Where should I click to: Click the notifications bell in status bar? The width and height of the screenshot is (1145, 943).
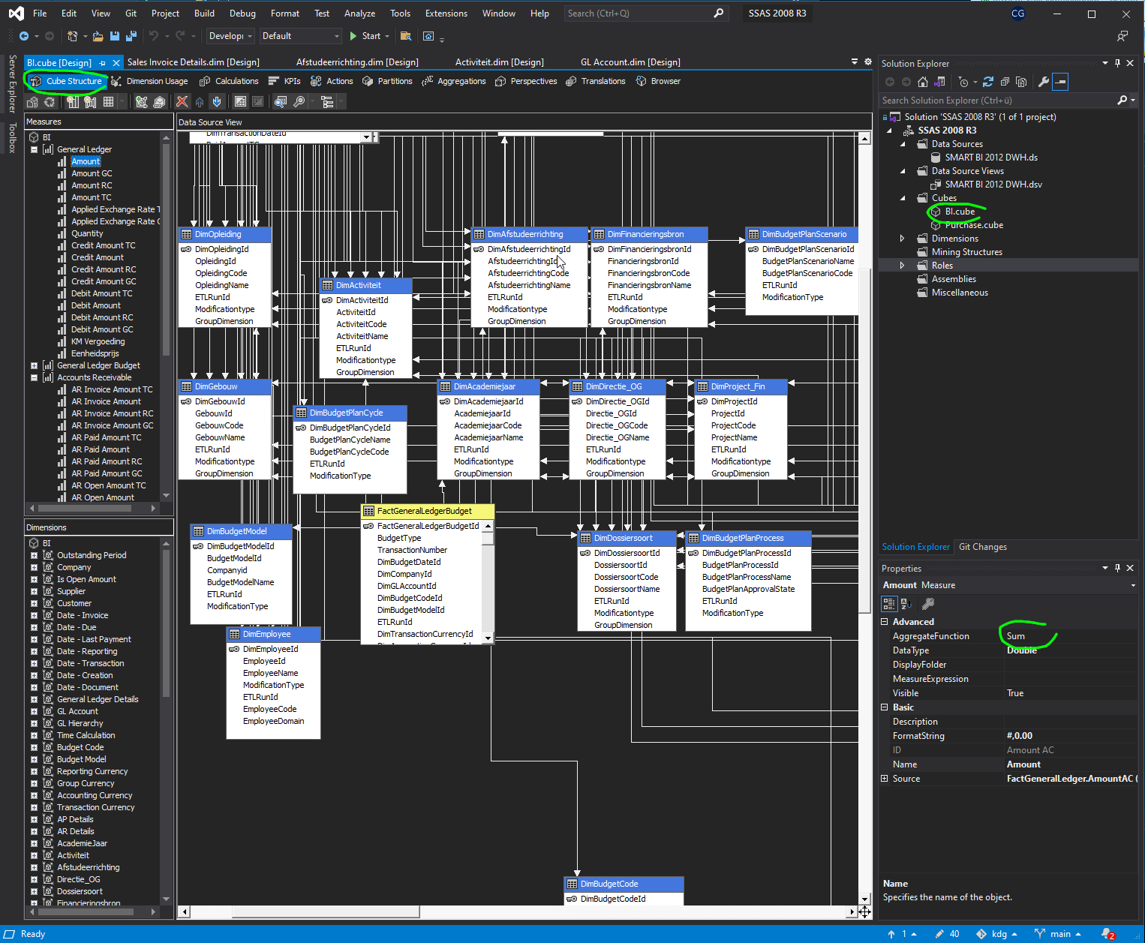click(1107, 934)
